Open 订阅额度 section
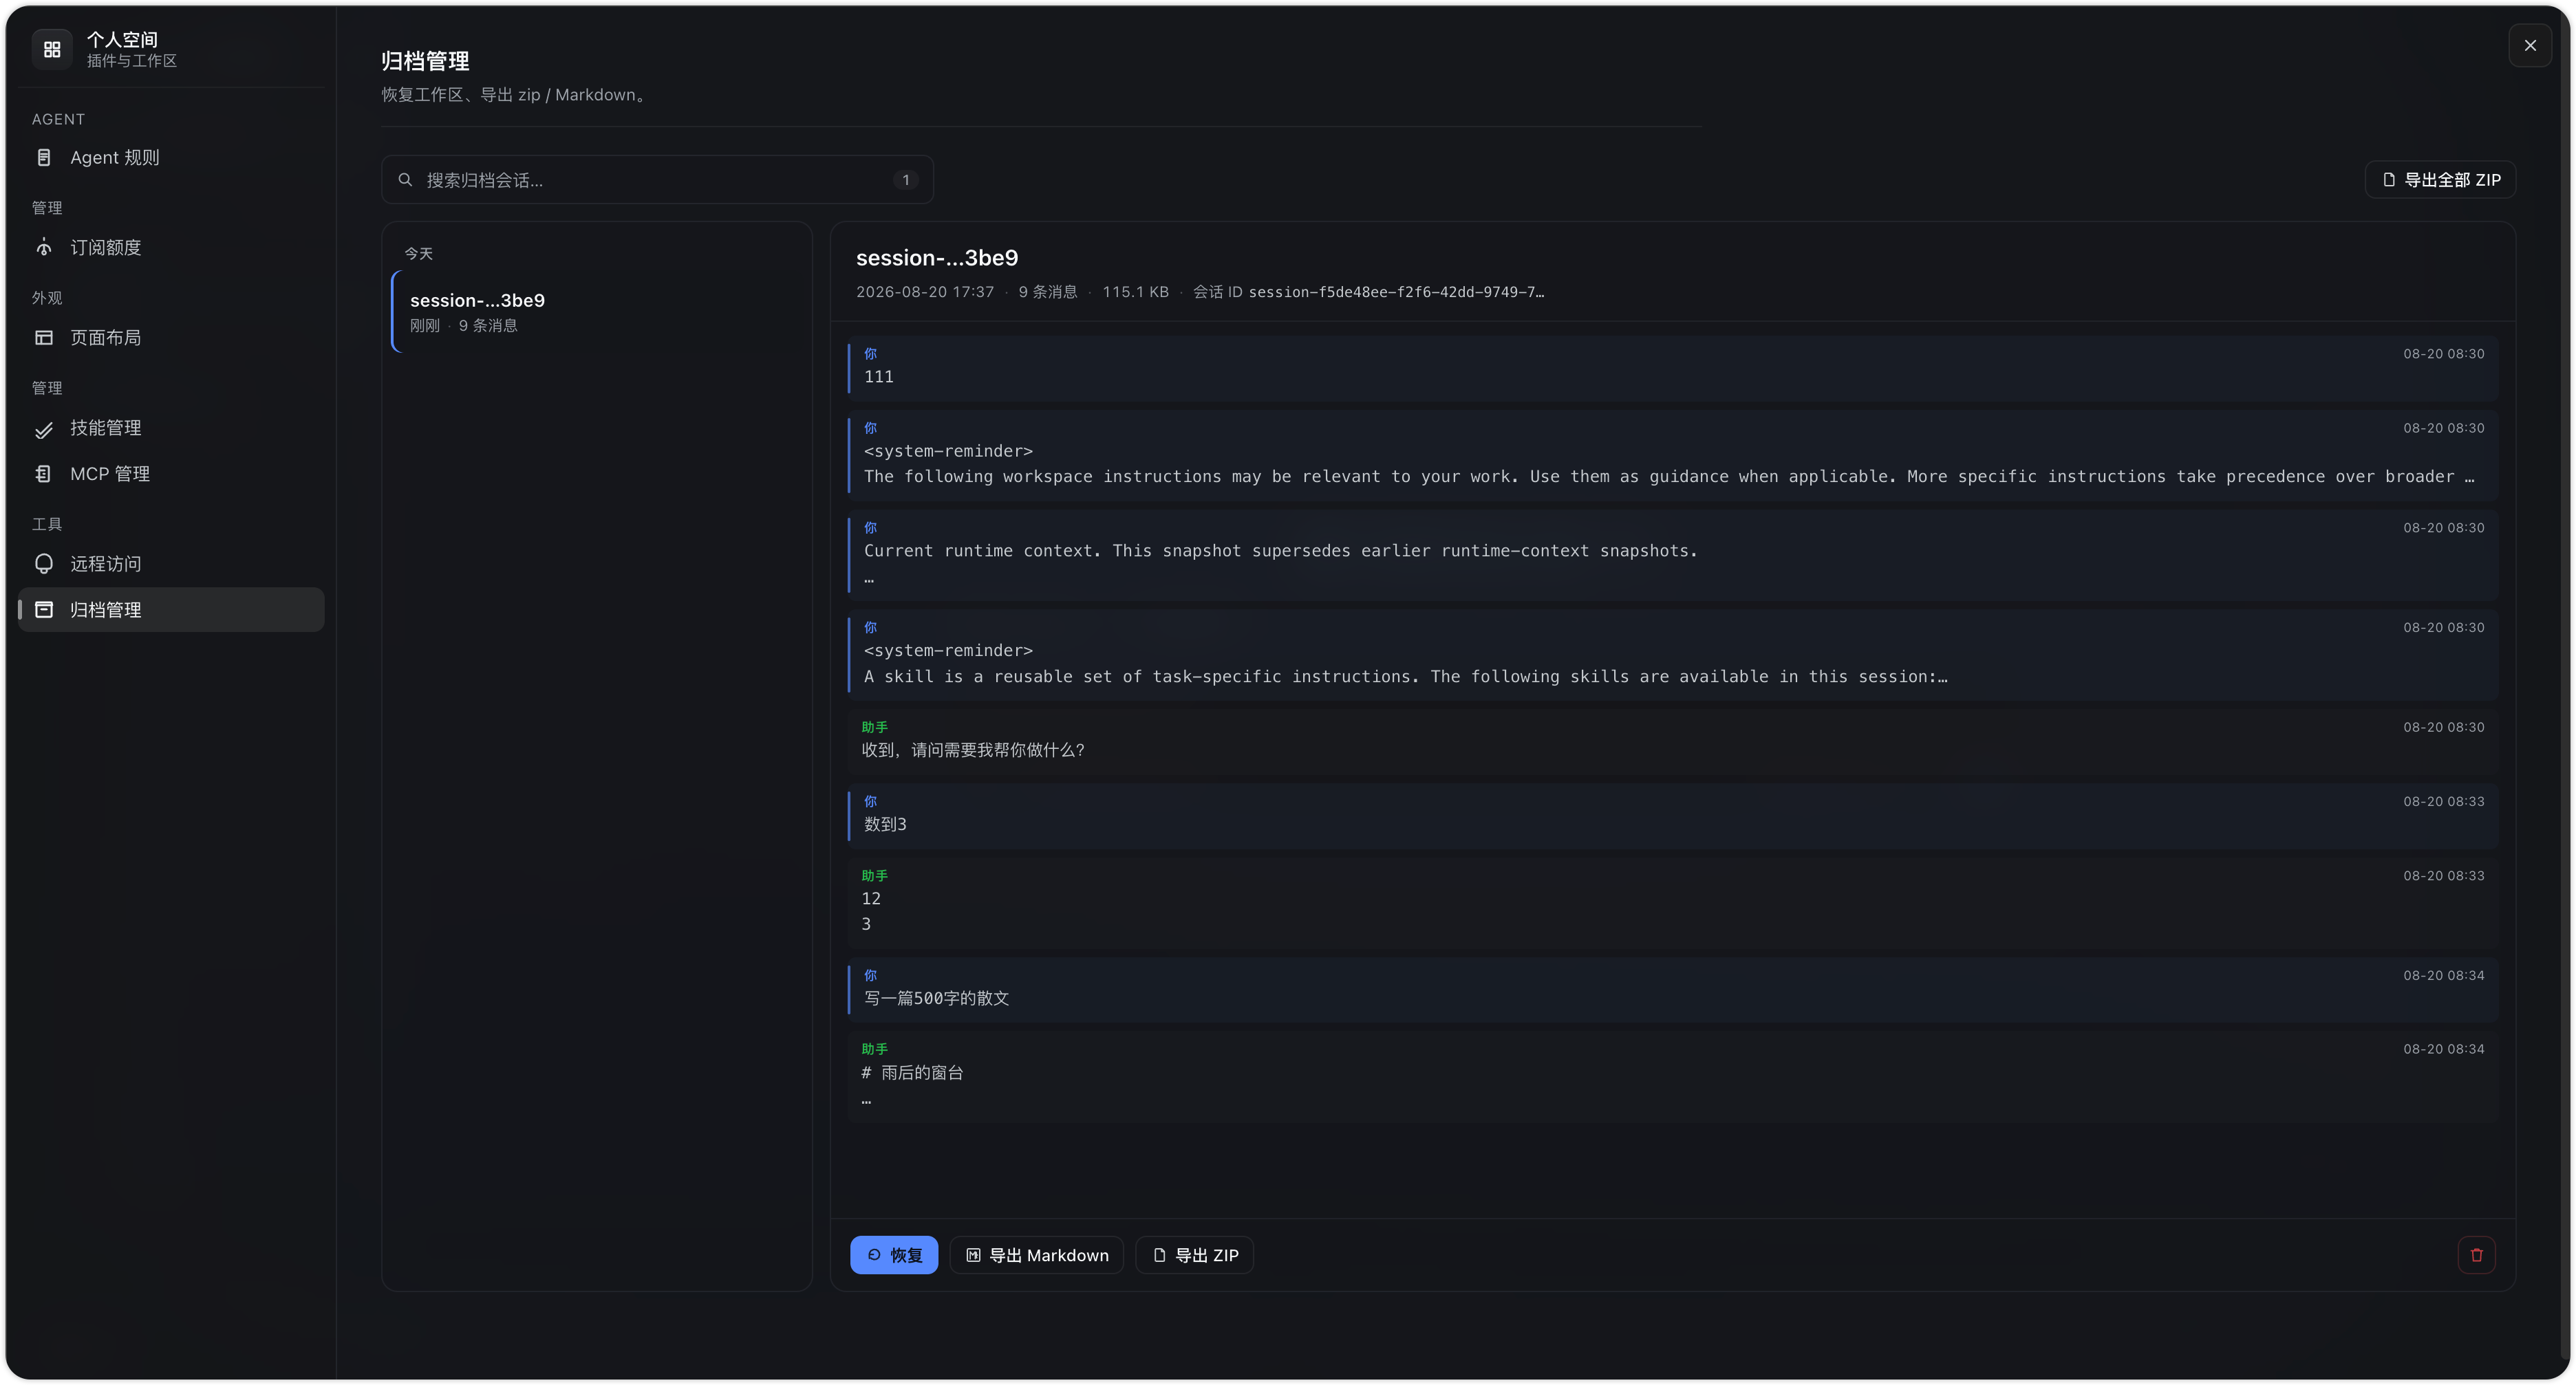This screenshot has height=1385, width=2576. tap(171, 248)
